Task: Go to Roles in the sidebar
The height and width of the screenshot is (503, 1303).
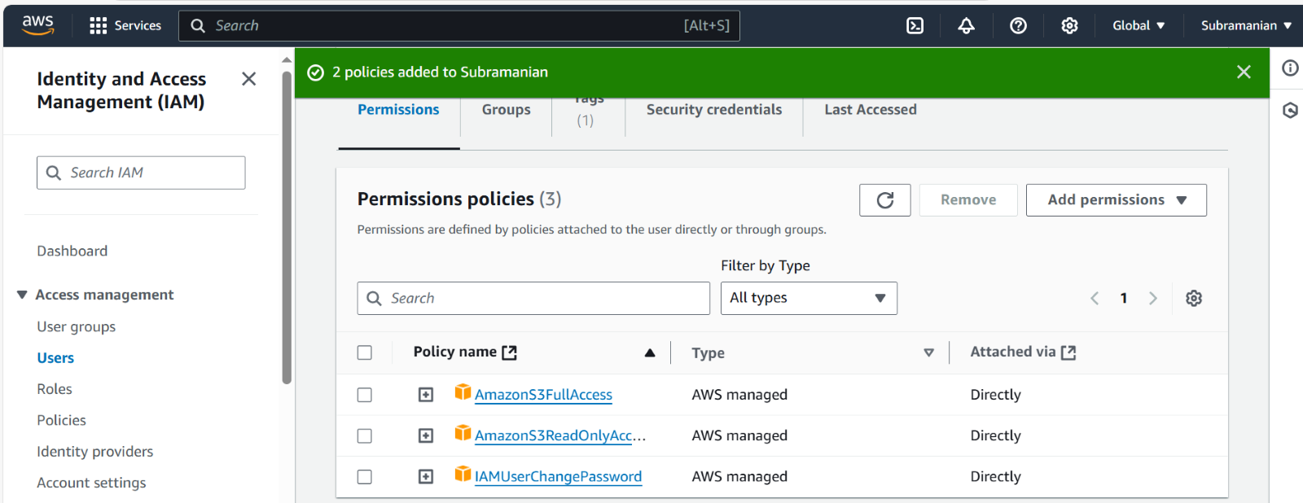Action: click(55, 389)
